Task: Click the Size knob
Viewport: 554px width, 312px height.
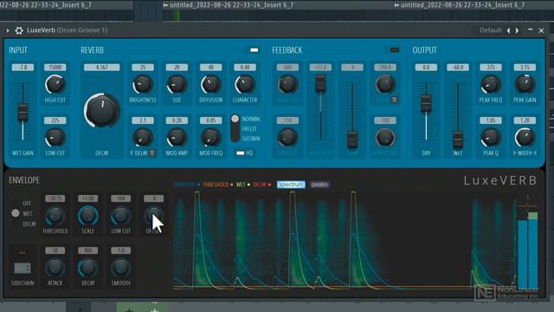Action: coord(177,85)
